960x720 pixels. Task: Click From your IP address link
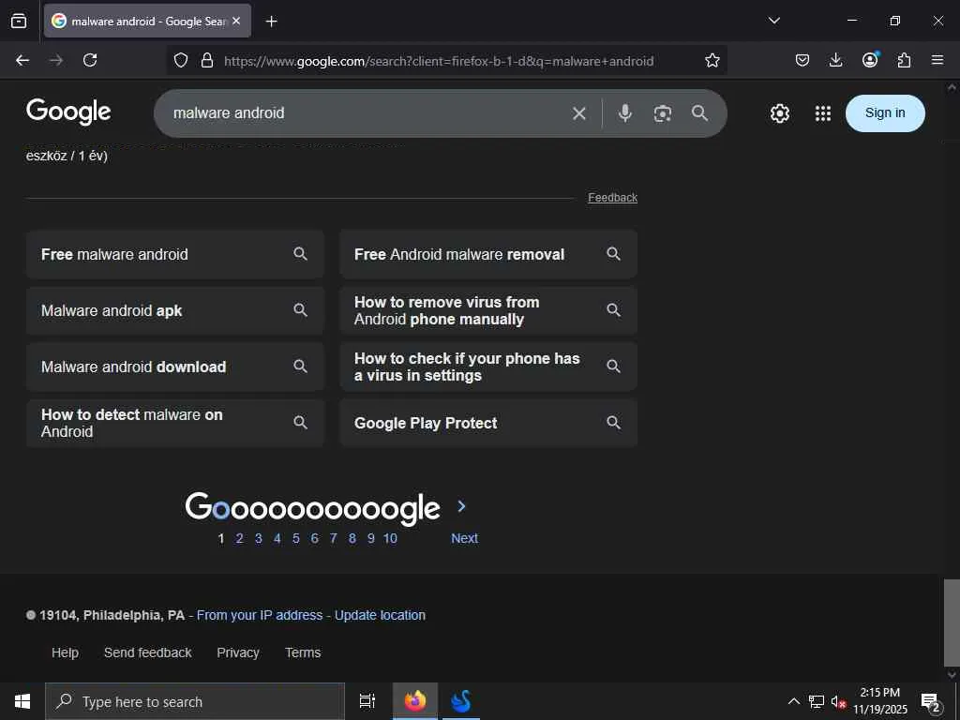tap(260, 615)
